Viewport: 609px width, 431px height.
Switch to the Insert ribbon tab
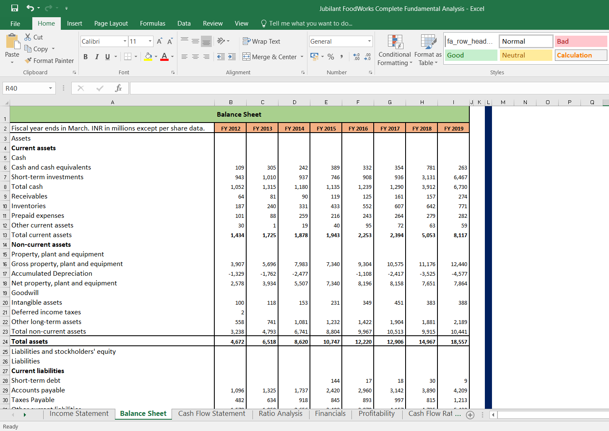(x=75, y=24)
